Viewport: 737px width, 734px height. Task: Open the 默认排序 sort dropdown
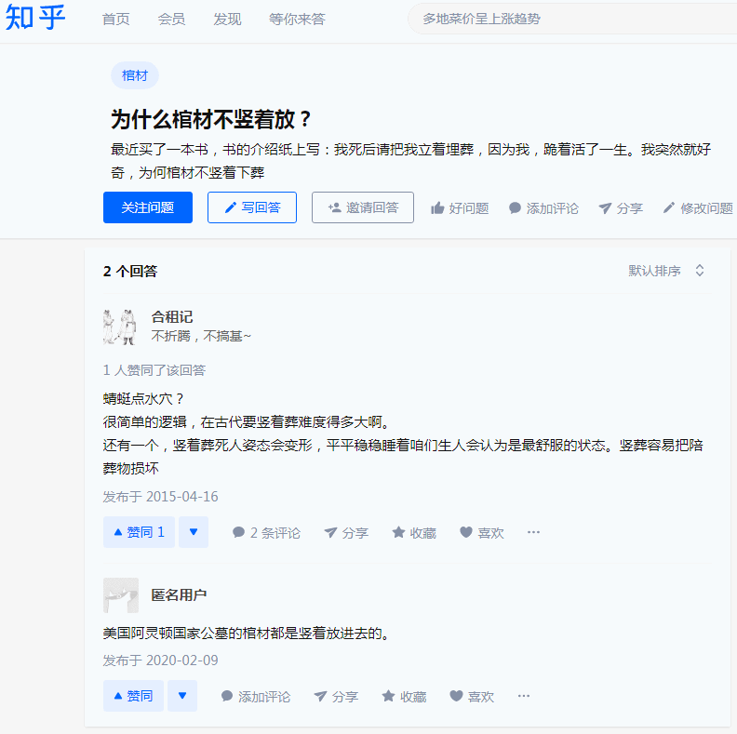pos(666,271)
